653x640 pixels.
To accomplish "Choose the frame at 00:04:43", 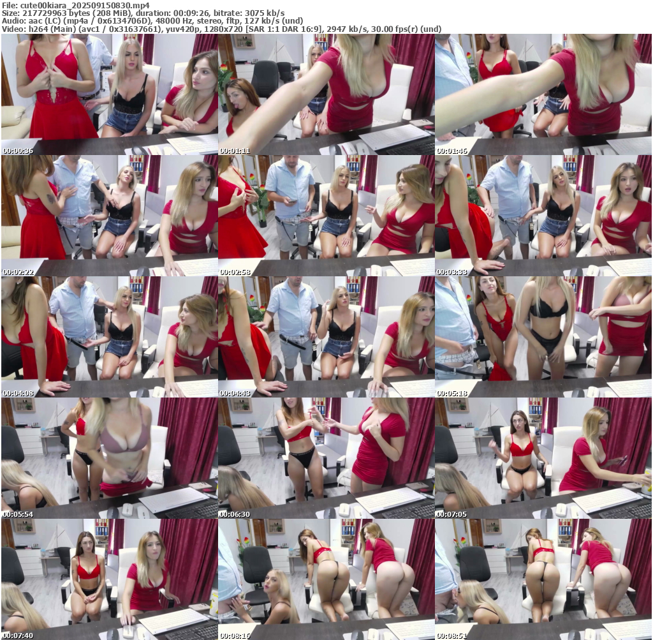I will [x=326, y=337].
